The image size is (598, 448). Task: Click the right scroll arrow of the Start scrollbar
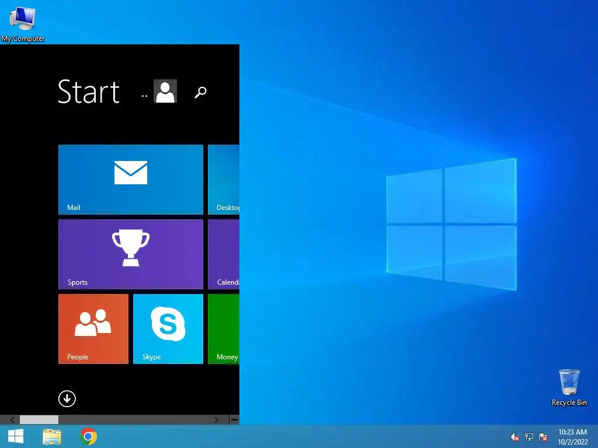[x=216, y=420]
